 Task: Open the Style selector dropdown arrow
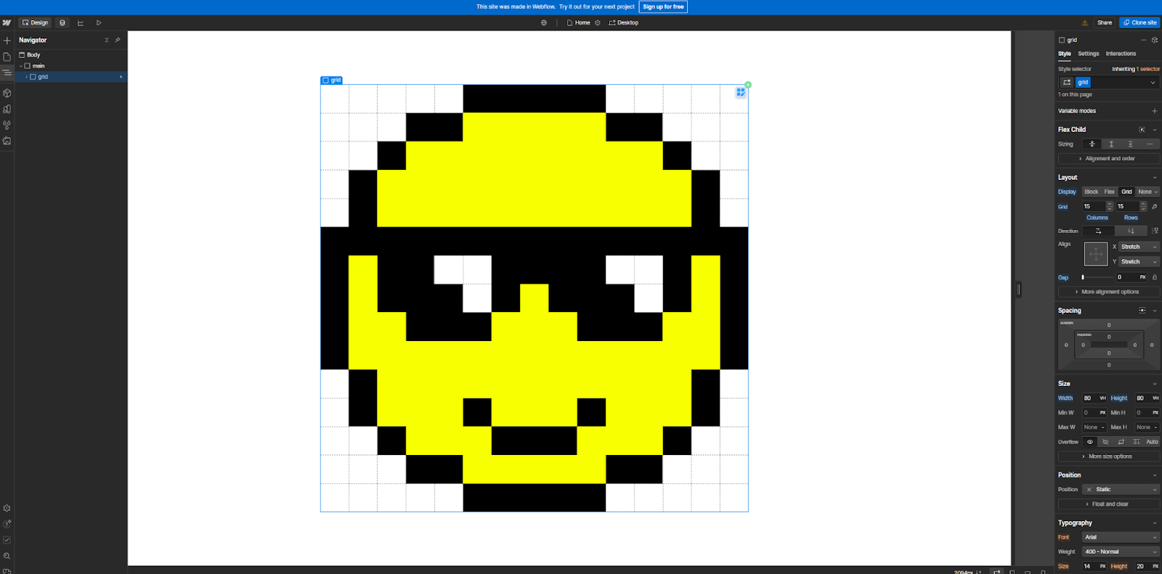[1153, 83]
